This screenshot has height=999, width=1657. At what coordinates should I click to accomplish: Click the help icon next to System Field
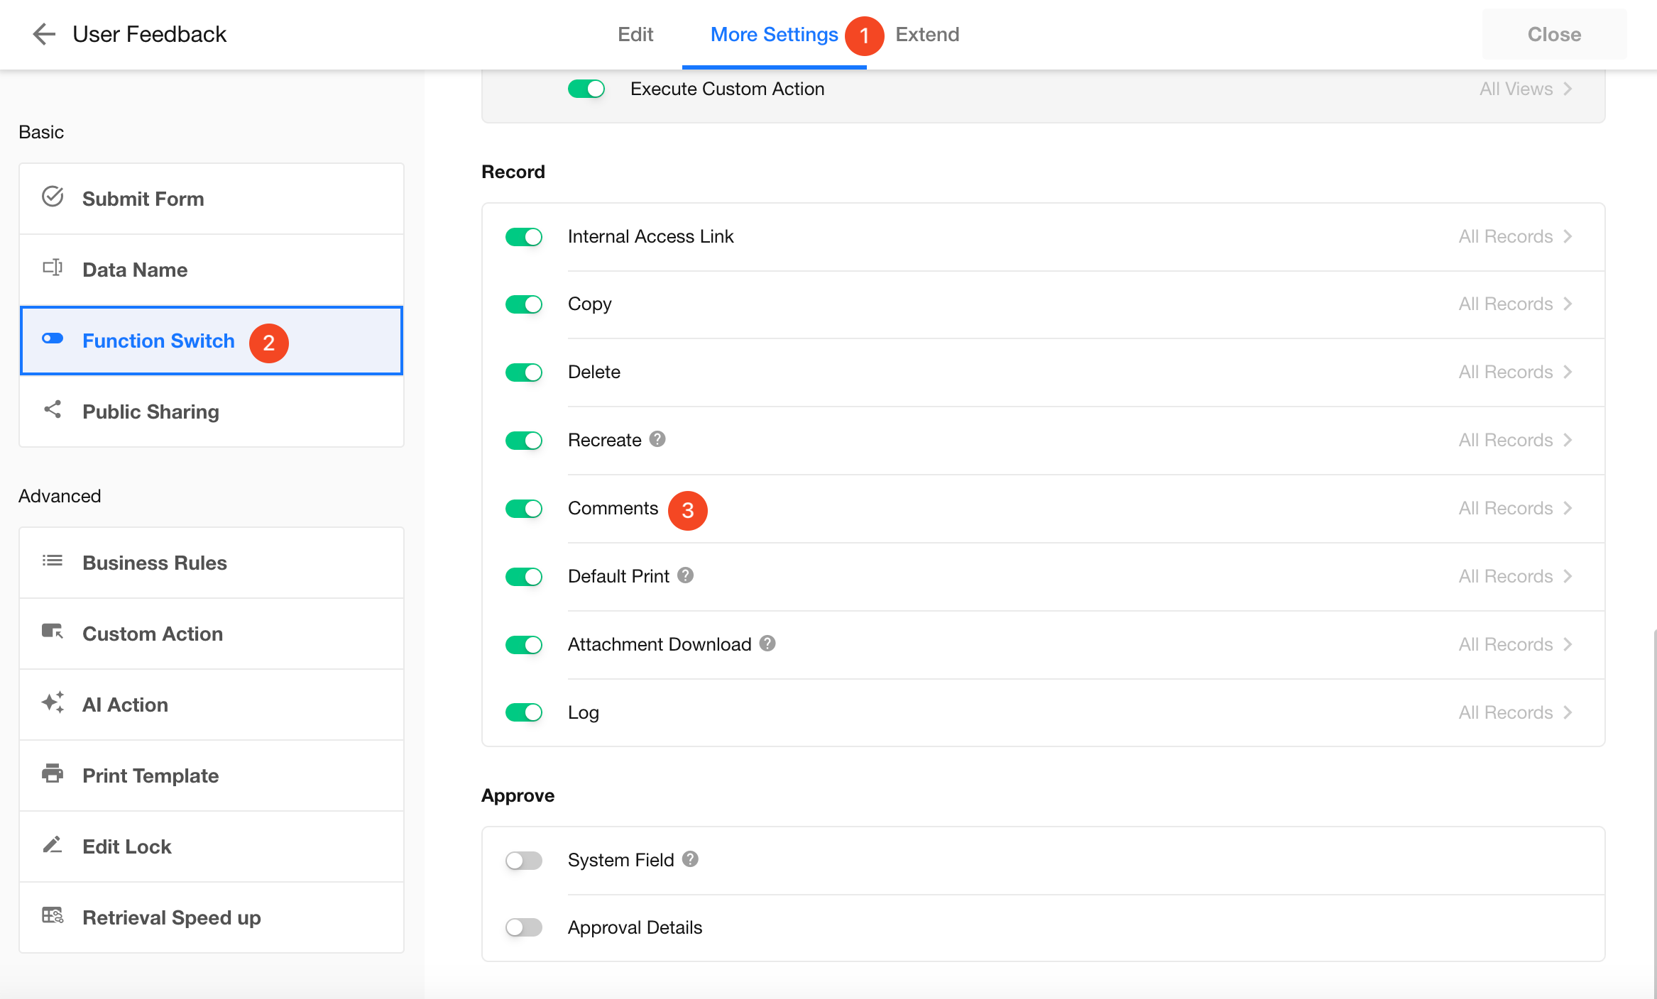[690, 859]
